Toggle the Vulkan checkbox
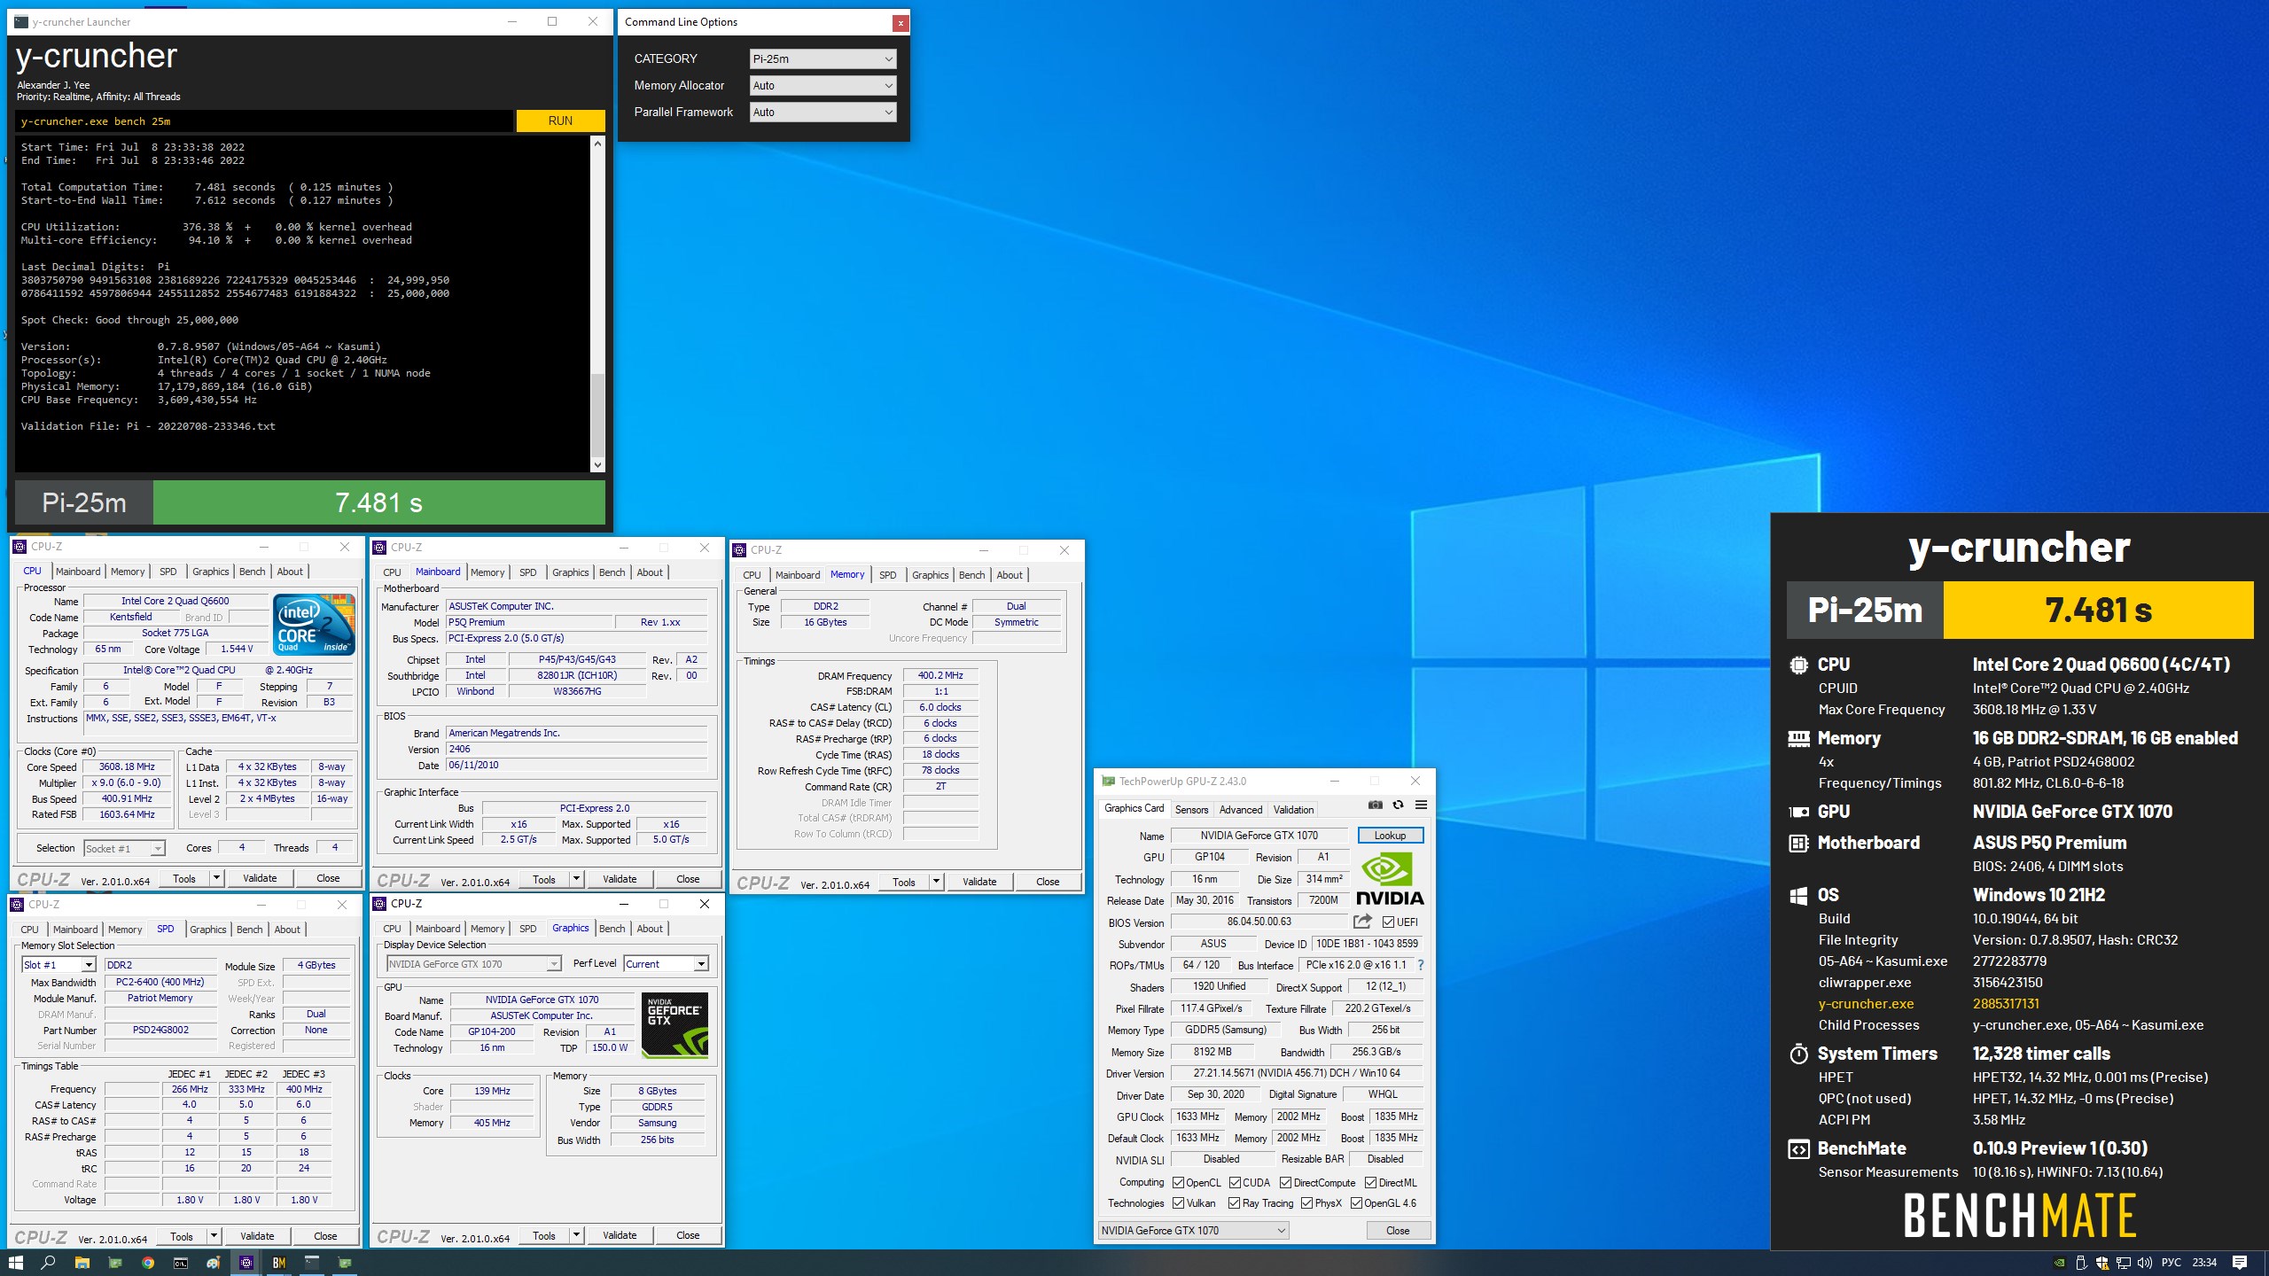This screenshot has height=1276, width=2269. point(1178,1203)
